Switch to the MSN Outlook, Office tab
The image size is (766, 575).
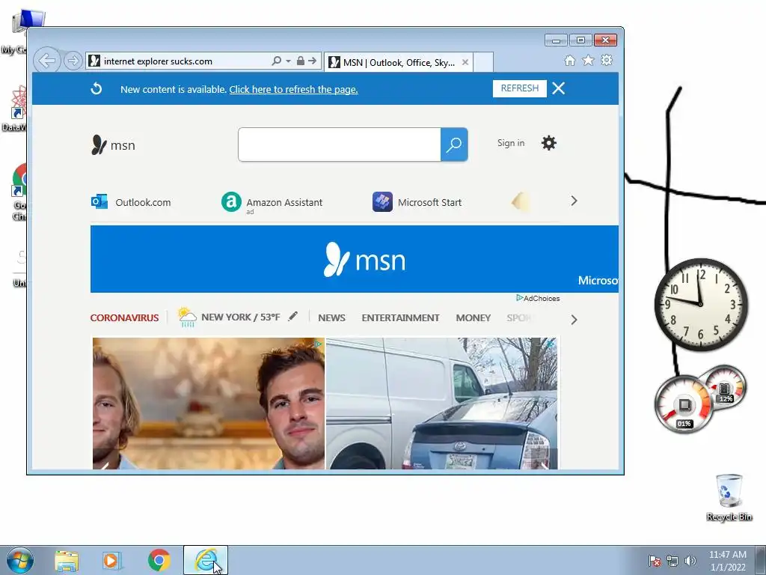click(x=398, y=62)
